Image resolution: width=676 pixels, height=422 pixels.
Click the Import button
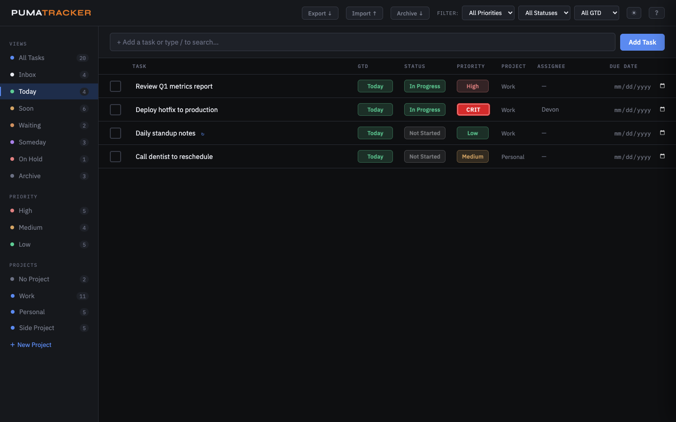click(x=364, y=13)
